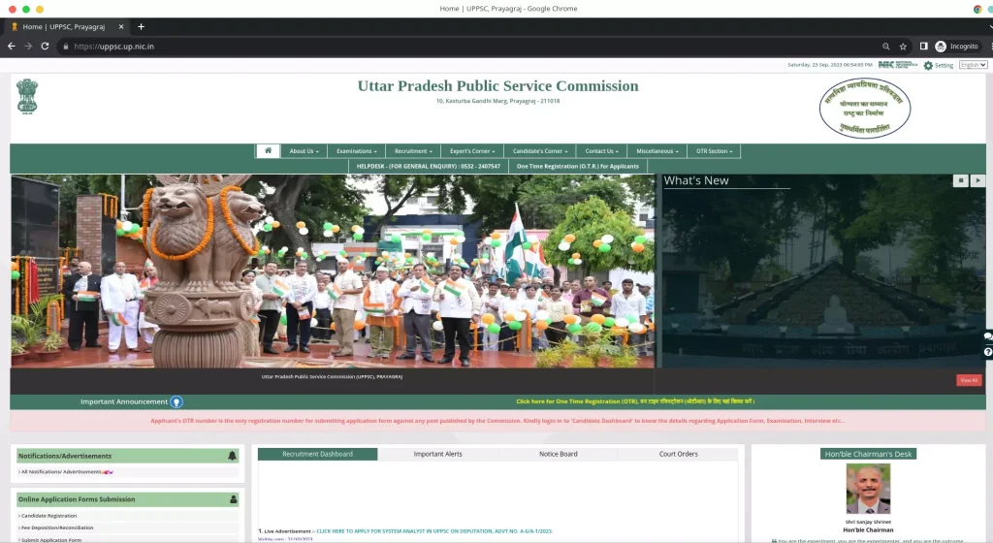Viewport: 993px width, 543px height.
Task: Expand the Expert's Corner menu
Action: tap(472, 151)
